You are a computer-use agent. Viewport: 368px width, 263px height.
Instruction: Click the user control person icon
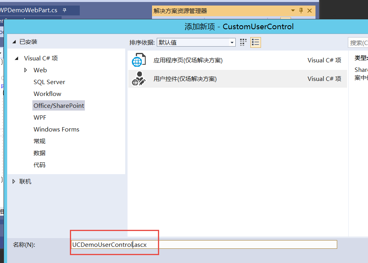pyautogui.click(x=139, y=79)
